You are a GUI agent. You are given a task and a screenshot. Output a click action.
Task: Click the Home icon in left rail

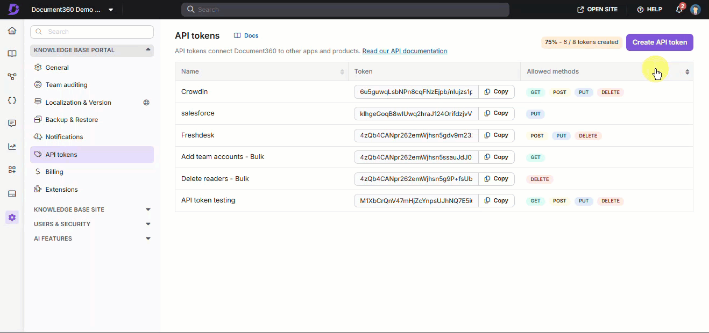pos(12,31)
